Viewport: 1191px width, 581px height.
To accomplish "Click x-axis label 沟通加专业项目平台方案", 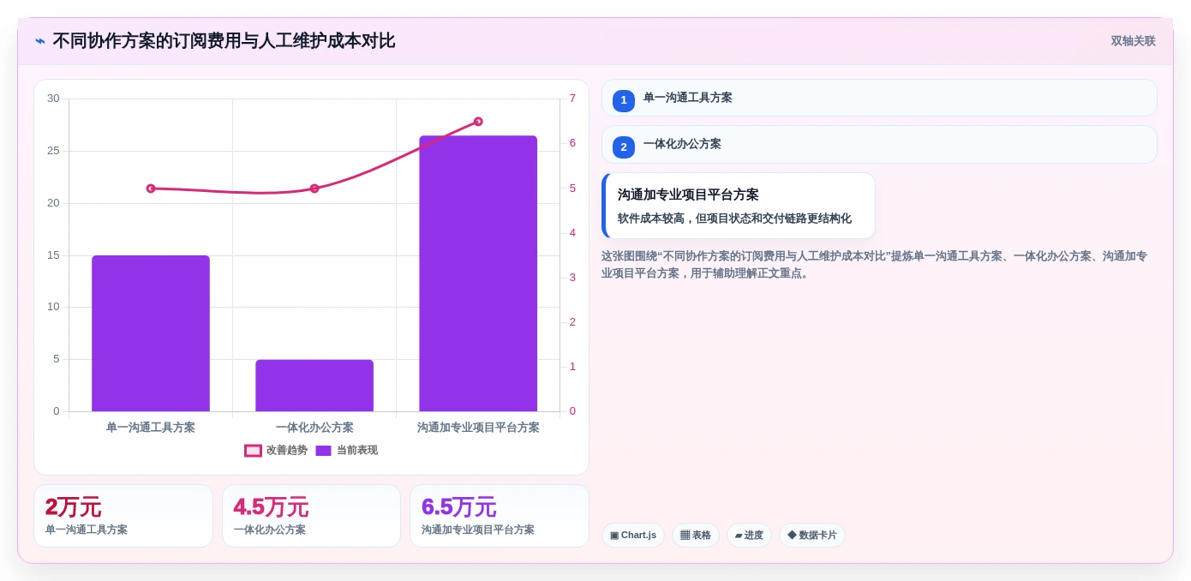I will tap(478, 428).
